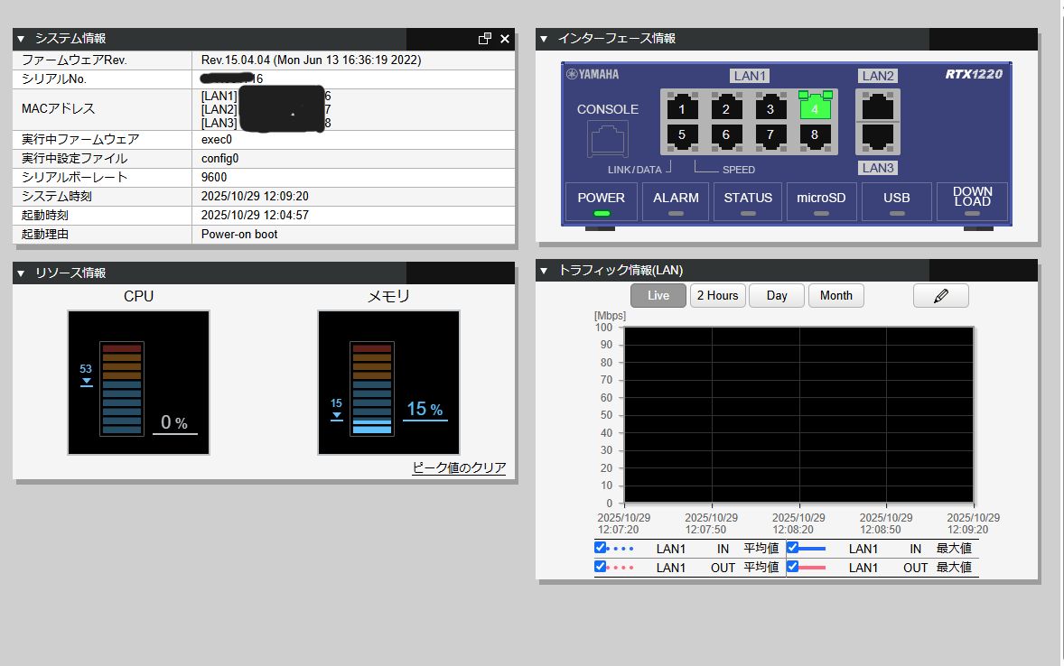Image resolution: width=1064 pixels, height=666 pixels.
Task: Select the Month traffic view
Action: pyautogui.click(x=835, y=295)
